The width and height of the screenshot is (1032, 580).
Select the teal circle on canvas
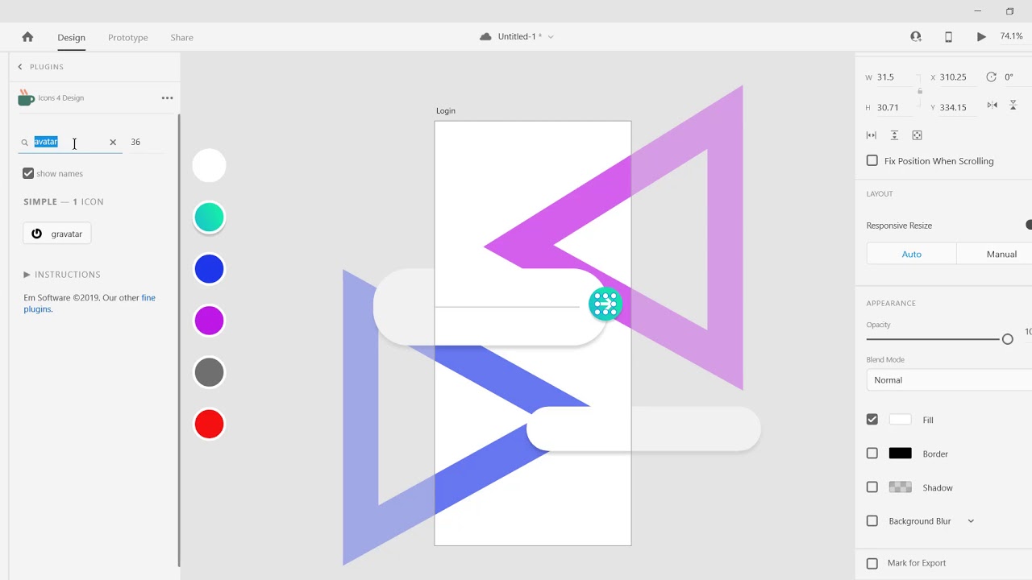click(209, 217)
